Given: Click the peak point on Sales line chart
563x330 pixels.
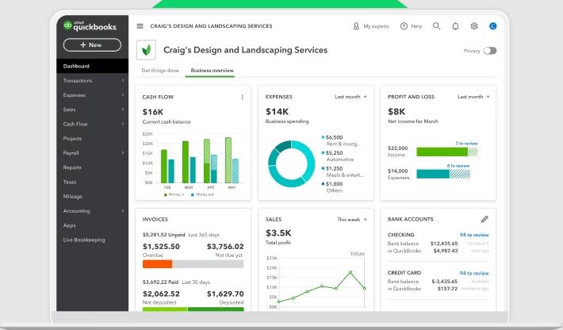Looking at the screenshot, I should tap(350, 272).
